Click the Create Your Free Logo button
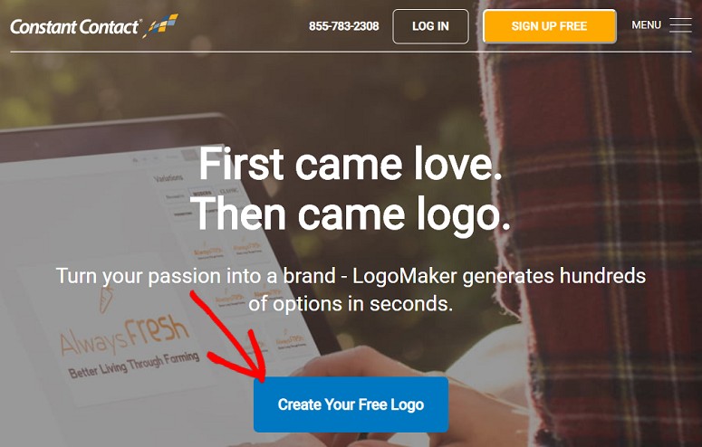702x447 pixels. 351,404
